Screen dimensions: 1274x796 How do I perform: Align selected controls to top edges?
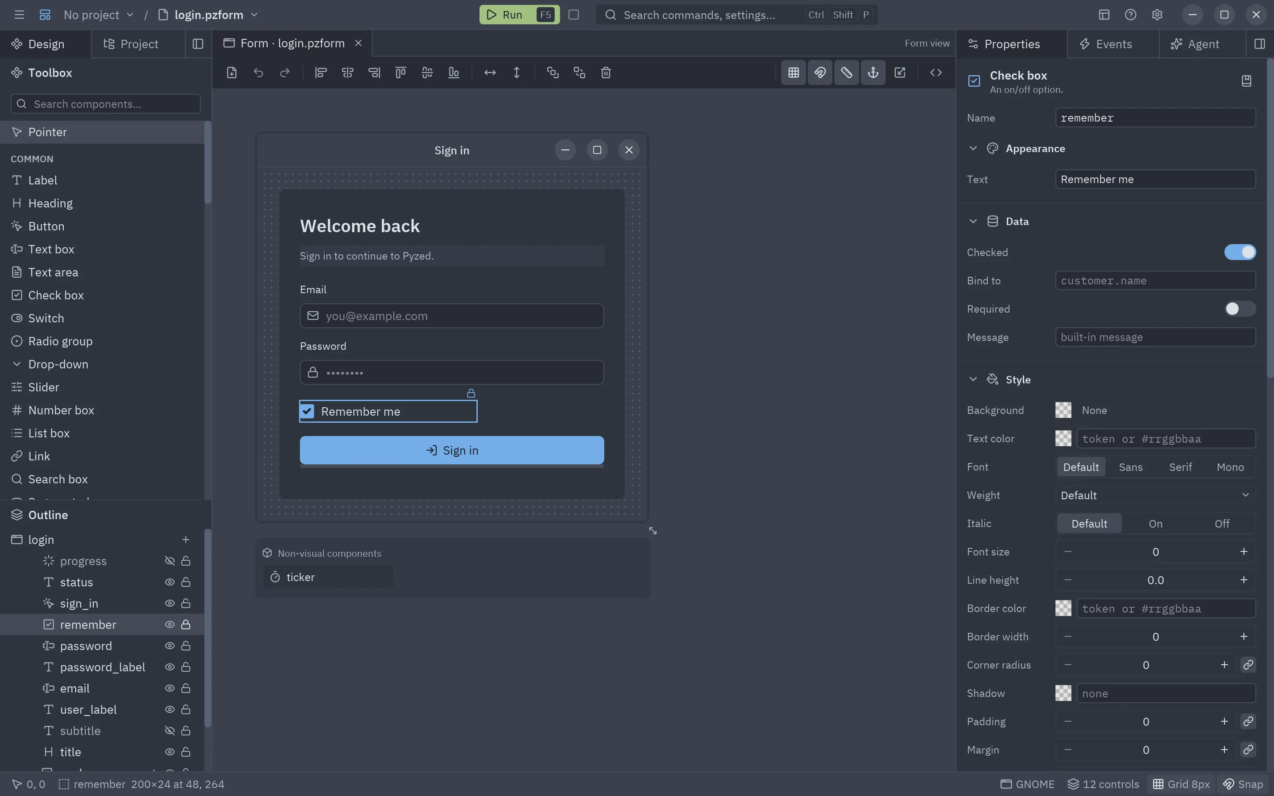[401, 73]
